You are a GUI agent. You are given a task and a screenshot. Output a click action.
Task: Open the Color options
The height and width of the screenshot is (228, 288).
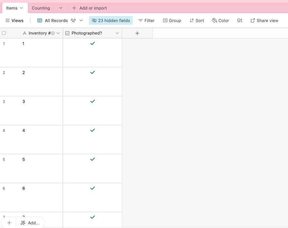(x=220, y=20)
